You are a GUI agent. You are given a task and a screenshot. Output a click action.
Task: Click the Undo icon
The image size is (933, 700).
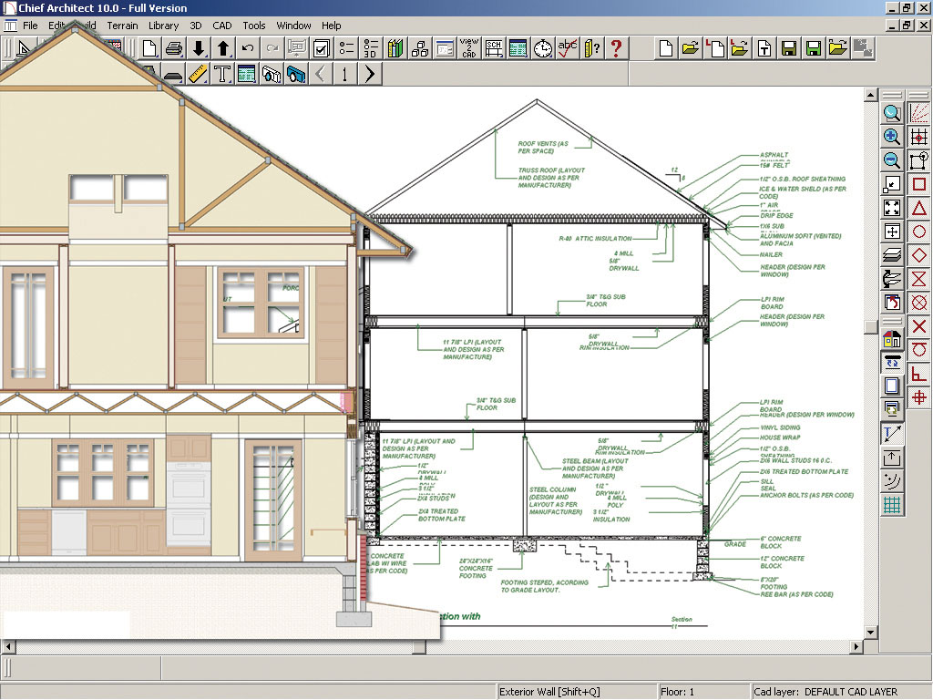248,49
